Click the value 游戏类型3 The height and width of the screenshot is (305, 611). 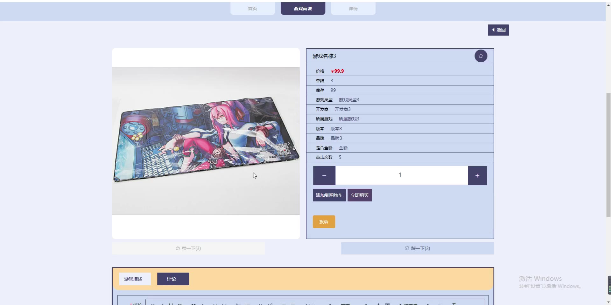(349, 100)
